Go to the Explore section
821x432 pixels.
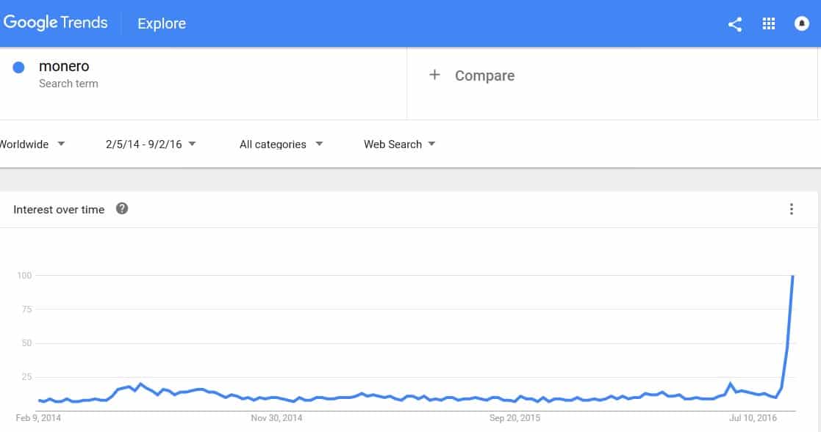tap(162, 23)
